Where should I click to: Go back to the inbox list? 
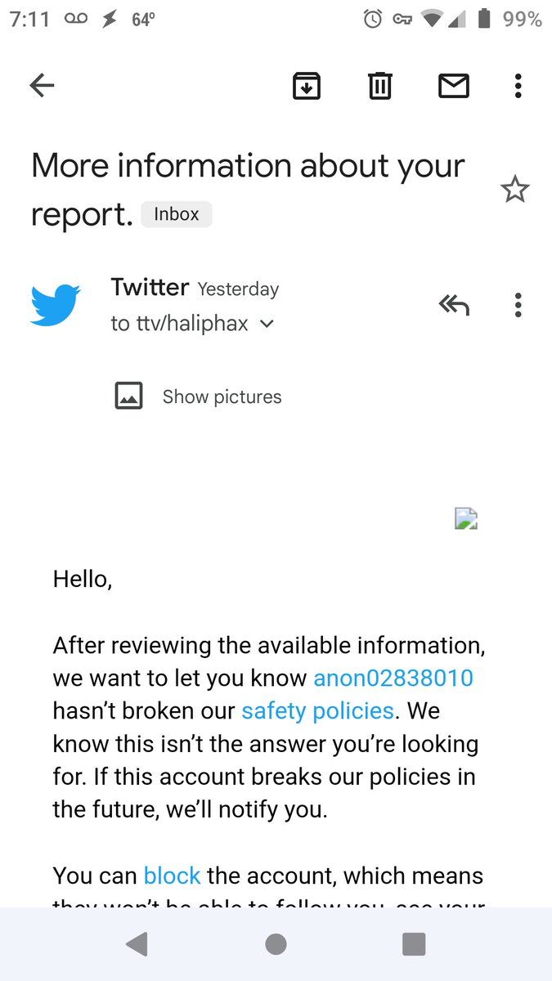(x=42, y=85)
